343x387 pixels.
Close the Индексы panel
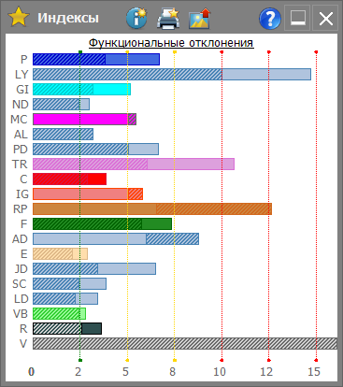click(x=325, y=18)
